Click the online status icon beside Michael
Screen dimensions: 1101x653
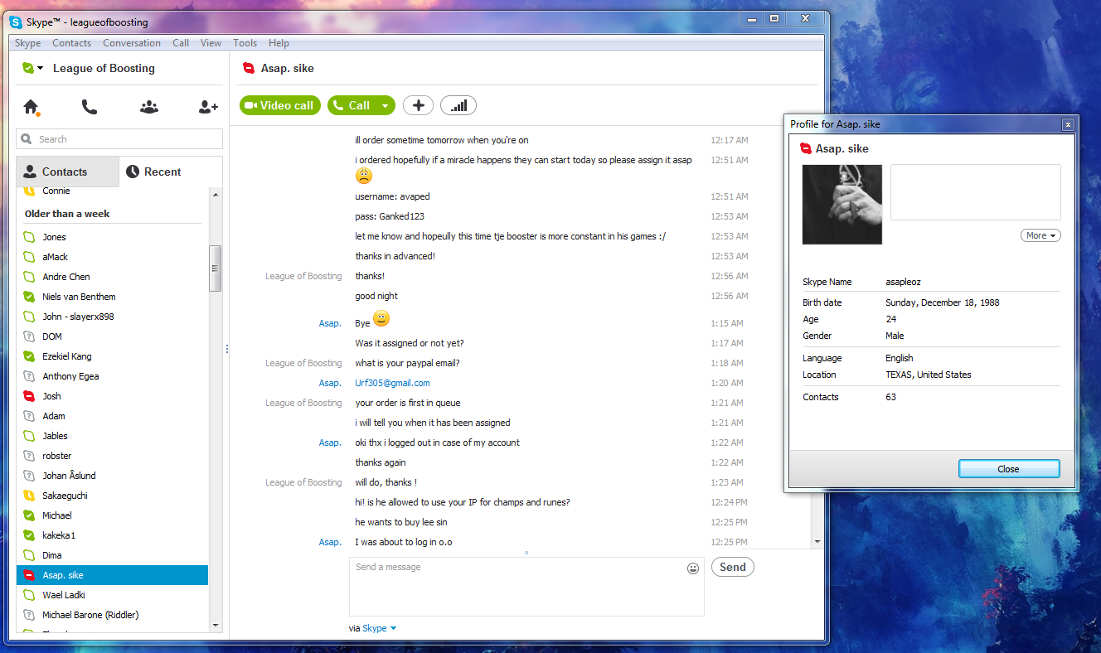tap(29, 515)
